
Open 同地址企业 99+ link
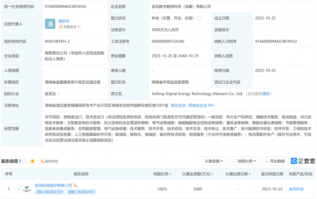[202, 105]
